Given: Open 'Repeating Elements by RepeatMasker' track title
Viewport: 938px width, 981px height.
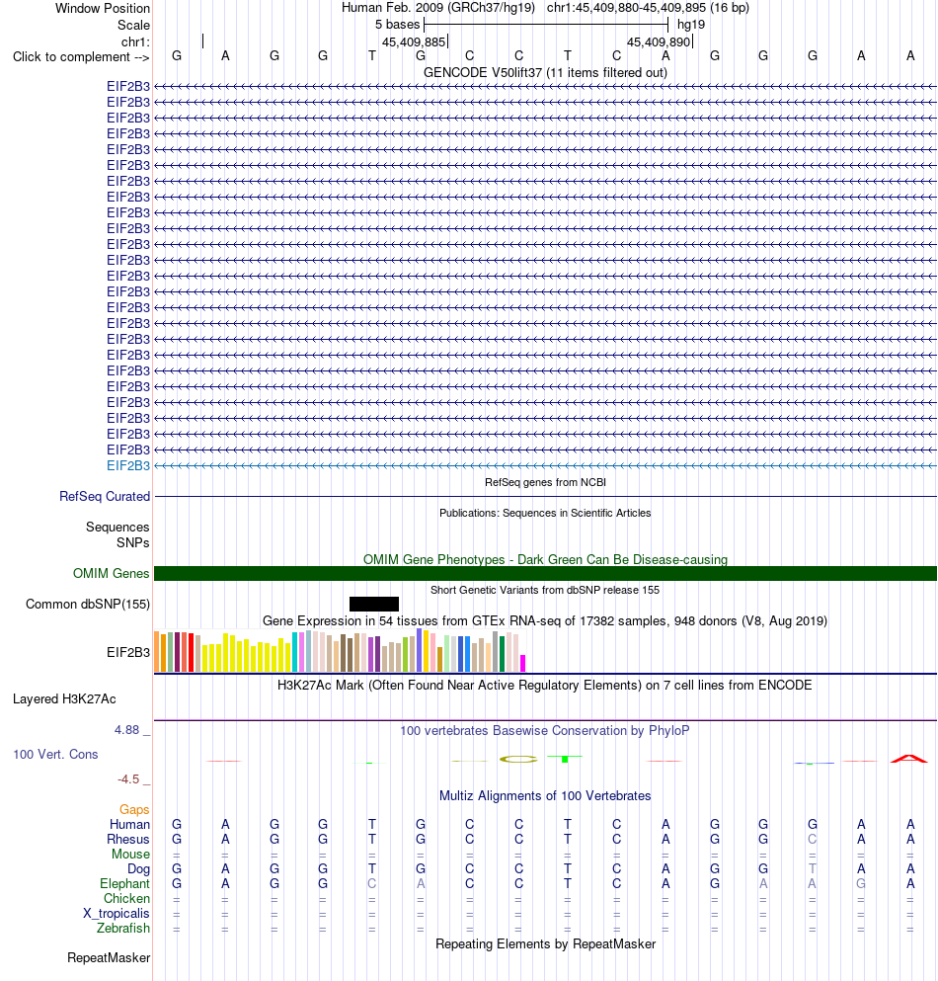Looking at the screenshot, I should (545, 944).
